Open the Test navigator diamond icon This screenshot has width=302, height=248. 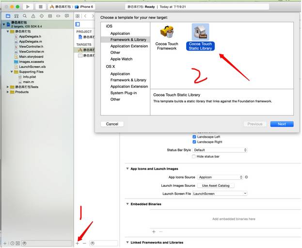[x=42, y=16]
